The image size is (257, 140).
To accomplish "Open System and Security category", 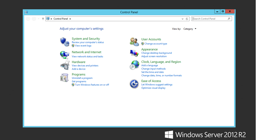I will [86, 39].
